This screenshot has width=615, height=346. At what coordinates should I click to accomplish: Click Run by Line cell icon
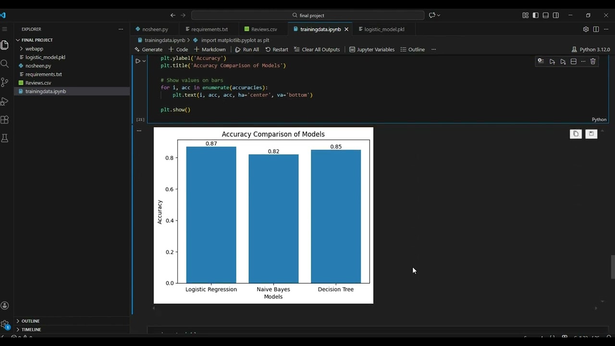(x=541, y=62)
